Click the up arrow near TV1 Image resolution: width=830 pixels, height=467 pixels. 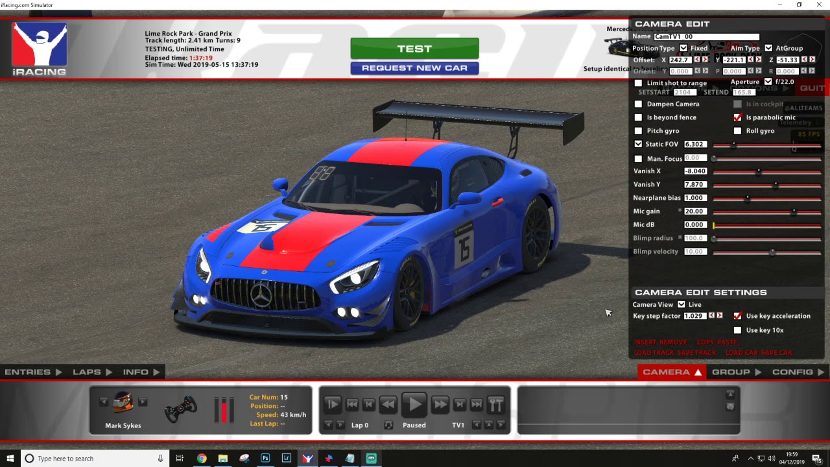pos(489,425)
